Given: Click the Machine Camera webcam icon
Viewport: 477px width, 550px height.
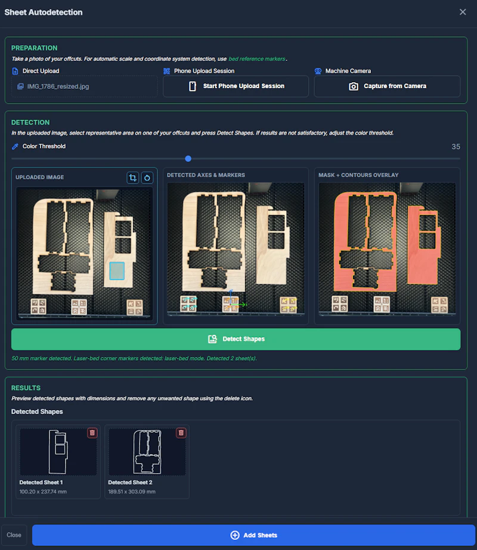Looking at the screenshot, I should point(318,71).
